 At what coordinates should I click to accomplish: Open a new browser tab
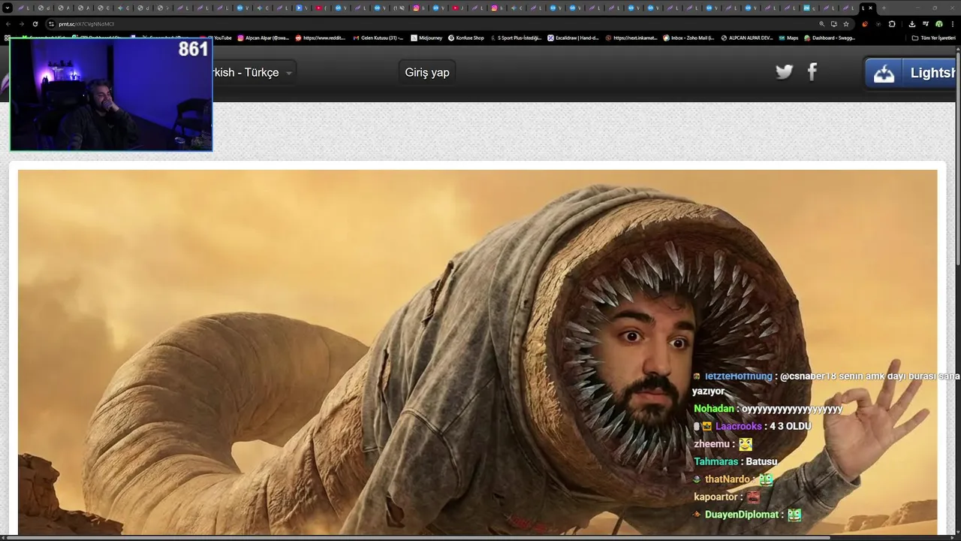pos(884,8)
